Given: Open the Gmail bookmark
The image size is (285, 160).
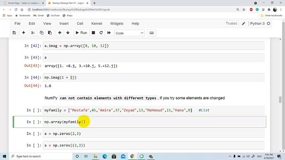Looking at the screenshot, I should (39, 16).
